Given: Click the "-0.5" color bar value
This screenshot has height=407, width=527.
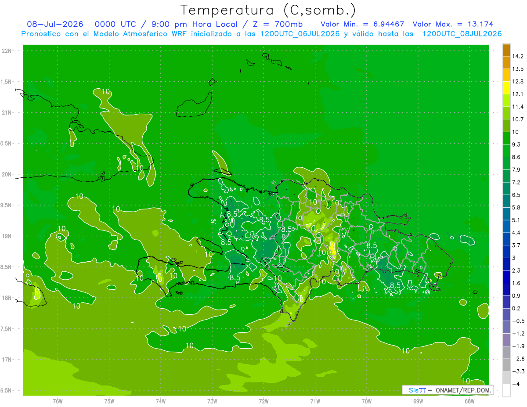Looking at the screenshot, I should pyautogui.click(x=518, y=321).
